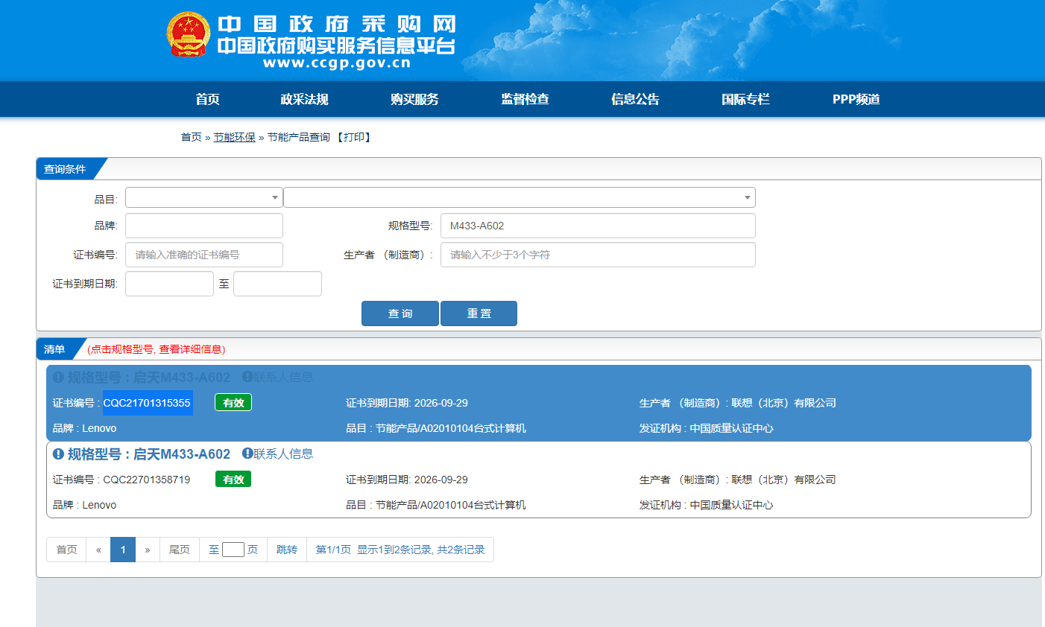This screenshot has height=627, width=1045.
Task: Click the 联系人信息 icon in second record
Action: coord(247,453)
